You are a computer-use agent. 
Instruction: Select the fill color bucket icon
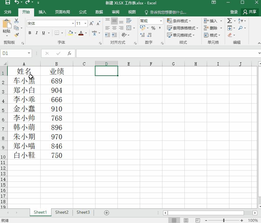click(x=70, y=33)
